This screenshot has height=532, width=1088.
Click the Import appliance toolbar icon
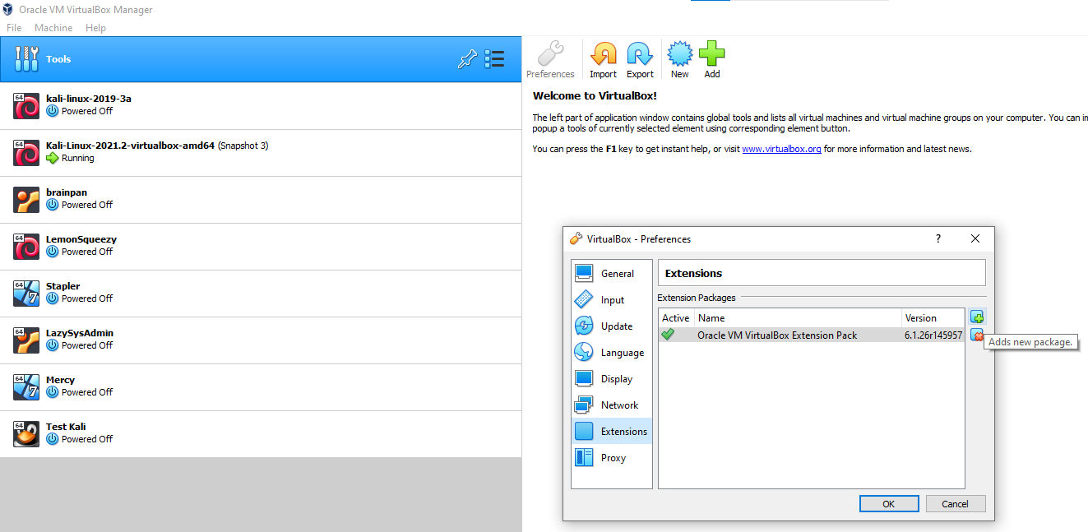pos(603,59)
